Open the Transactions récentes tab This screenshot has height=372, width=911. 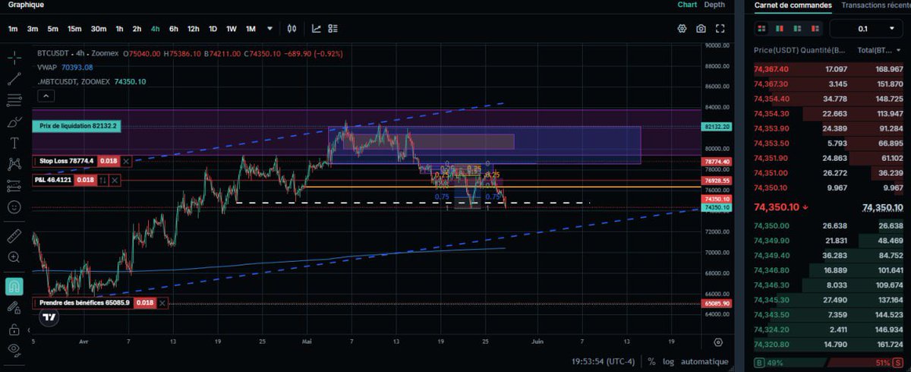coord(875,5)
